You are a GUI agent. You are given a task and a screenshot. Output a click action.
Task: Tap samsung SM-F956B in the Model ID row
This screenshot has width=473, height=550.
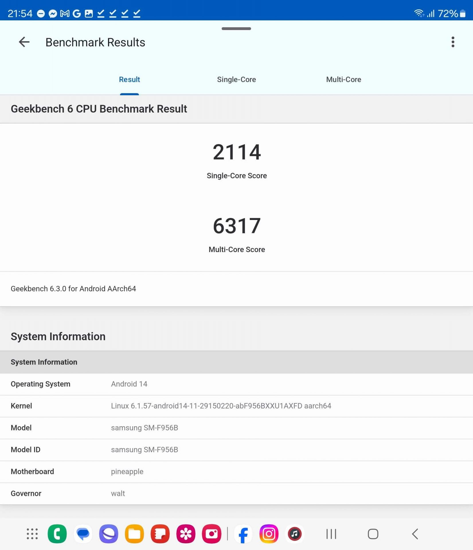tap(144, 449)
